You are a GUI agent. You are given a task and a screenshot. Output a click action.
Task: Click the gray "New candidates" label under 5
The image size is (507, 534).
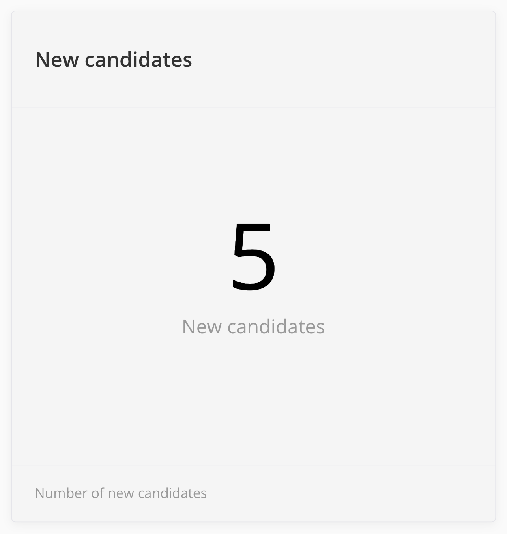253,327
